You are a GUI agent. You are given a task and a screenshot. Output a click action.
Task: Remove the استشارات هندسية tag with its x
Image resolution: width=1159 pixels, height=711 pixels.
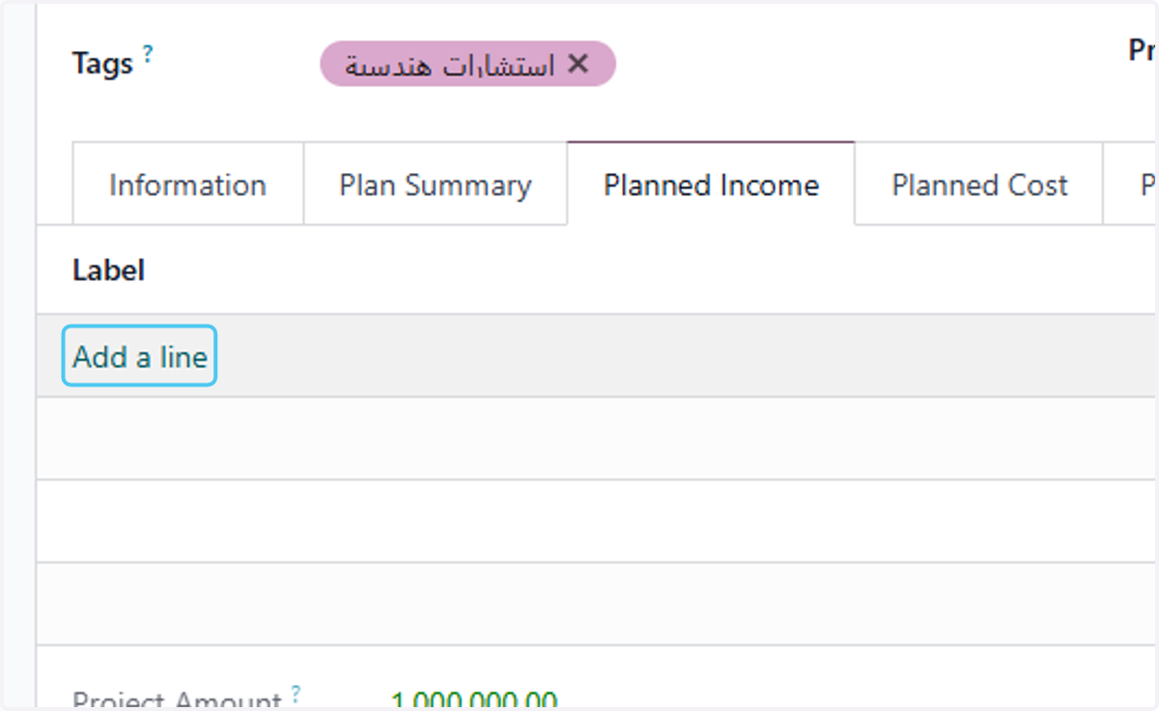pyautogui.click(x=578, y=64)
